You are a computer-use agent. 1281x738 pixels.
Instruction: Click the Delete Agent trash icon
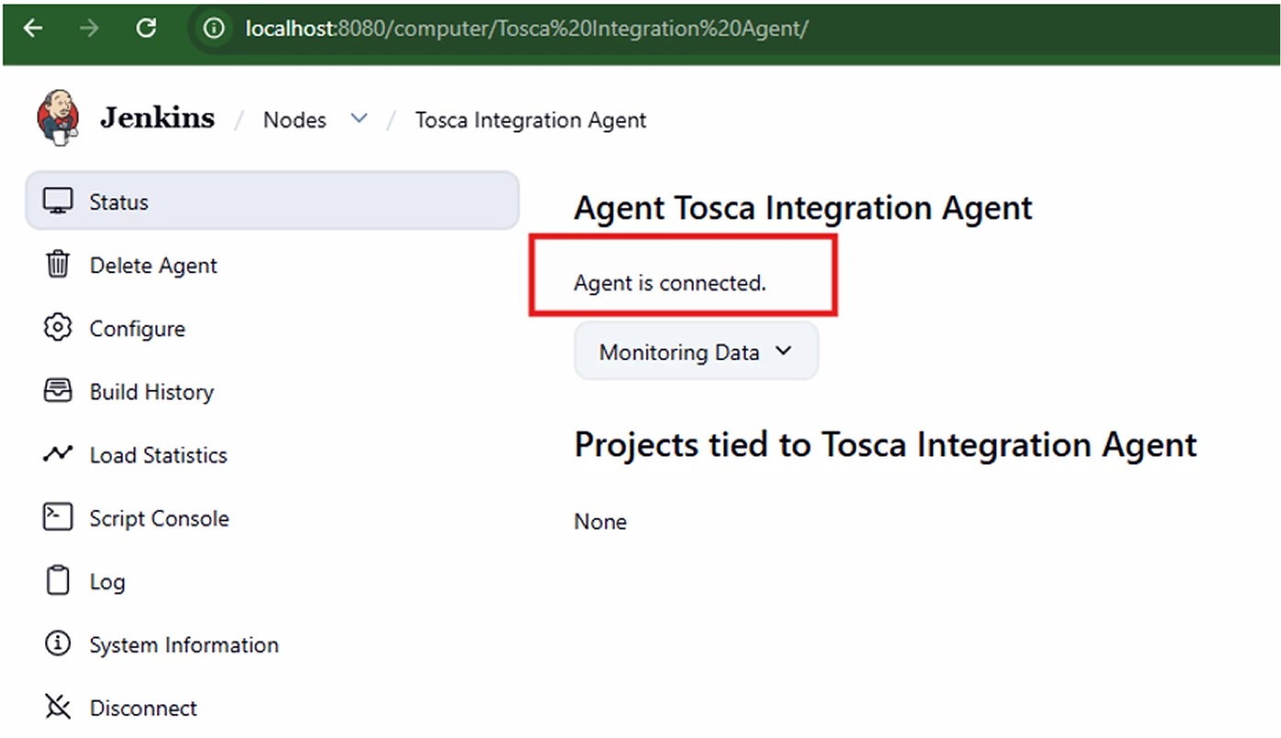pos(58,265)
